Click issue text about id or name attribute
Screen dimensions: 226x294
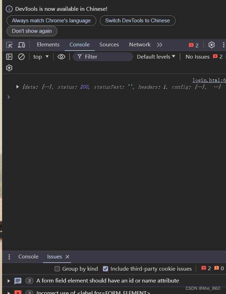point(108,280)
